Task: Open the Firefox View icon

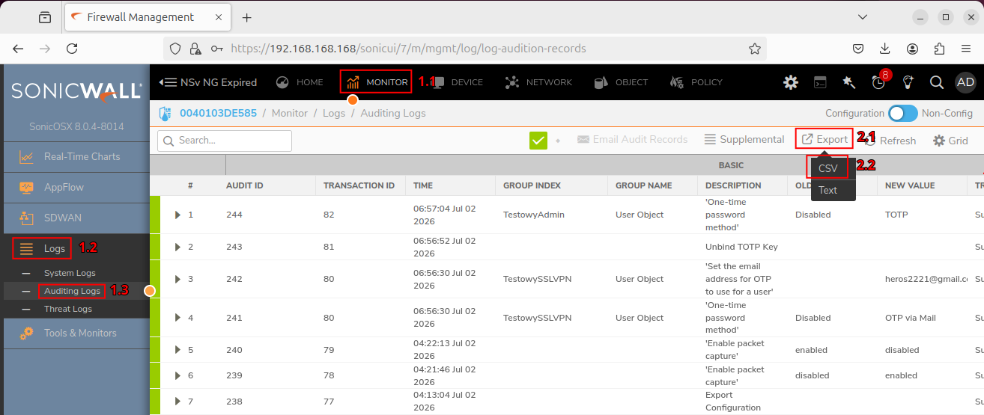Action: (45, 17)
